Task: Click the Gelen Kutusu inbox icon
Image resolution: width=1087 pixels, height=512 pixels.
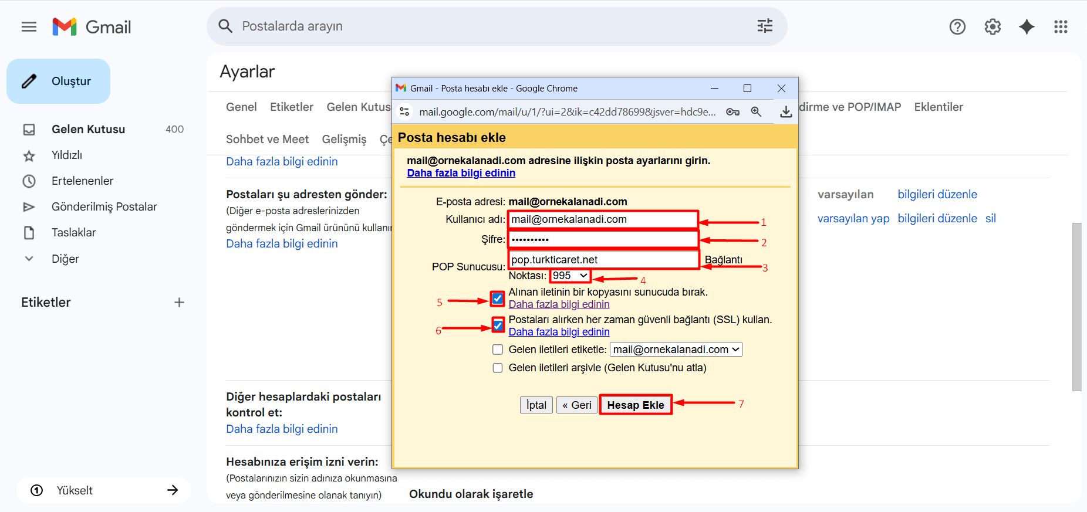Action: pyautogui.click(x=29, y=130)
